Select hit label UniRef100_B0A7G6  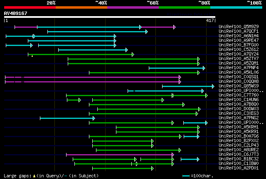(239, 136)
